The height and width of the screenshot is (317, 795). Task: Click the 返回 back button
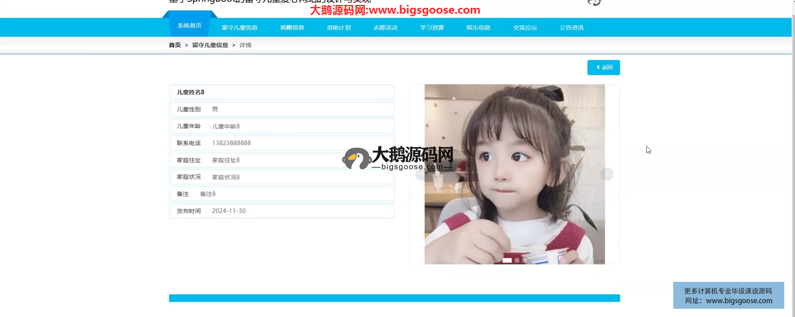pyautogui.click(x=603, y=67)
